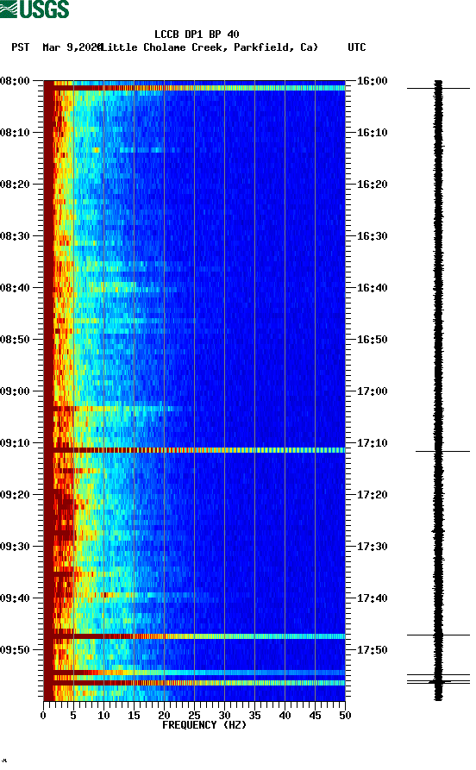Click the 30 Hz frequency axis label

point(224,716)
